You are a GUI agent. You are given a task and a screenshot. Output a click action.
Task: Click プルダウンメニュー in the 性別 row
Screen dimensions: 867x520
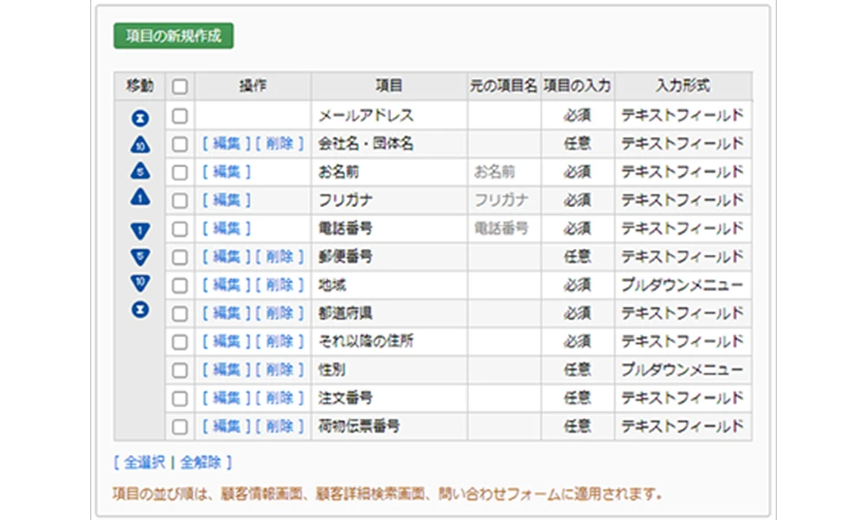(681, 370)
